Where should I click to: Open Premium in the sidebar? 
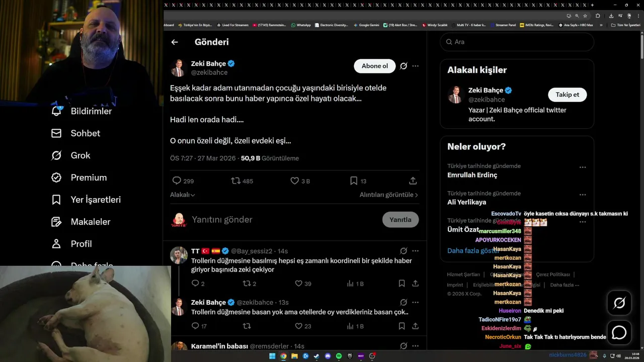click(x=79, y=177)
